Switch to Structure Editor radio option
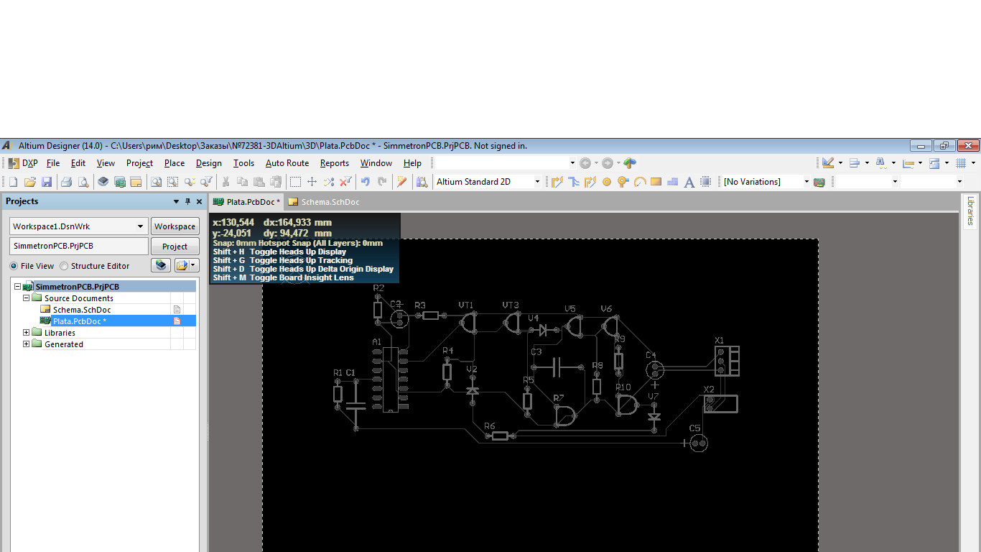981x552 pixels. pyautogui.click(x=64, y=266)
